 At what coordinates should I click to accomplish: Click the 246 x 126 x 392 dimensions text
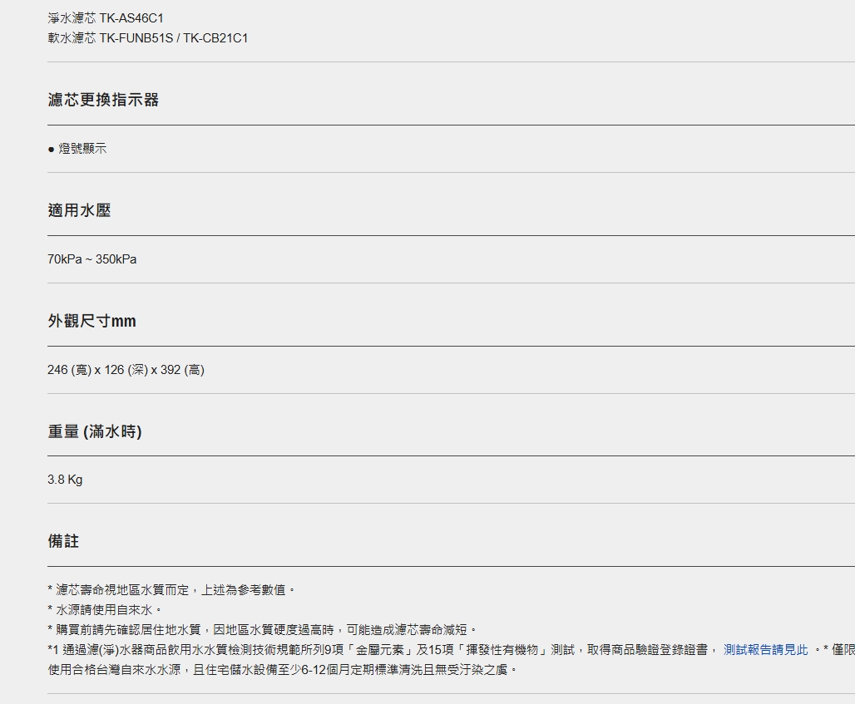coord(125,370)
